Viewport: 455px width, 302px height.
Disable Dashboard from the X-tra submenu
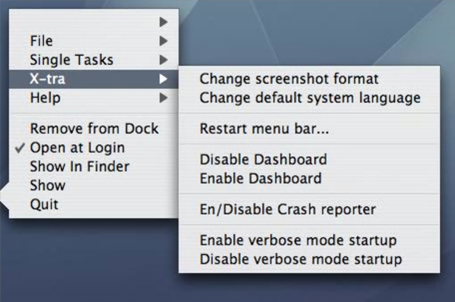point(263,159)
